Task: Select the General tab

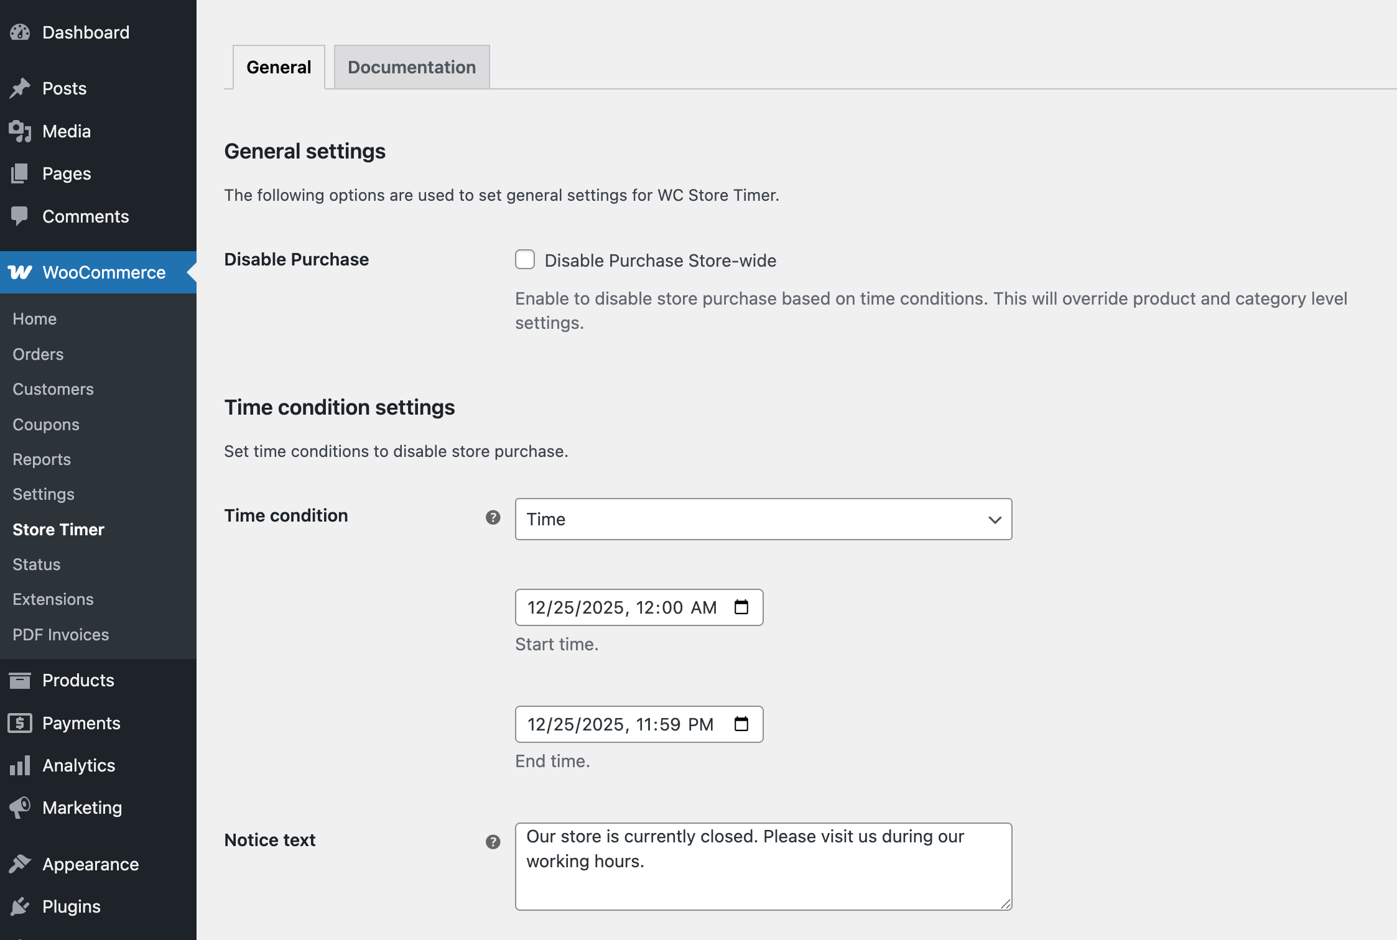Action: (x=278, y=67)
